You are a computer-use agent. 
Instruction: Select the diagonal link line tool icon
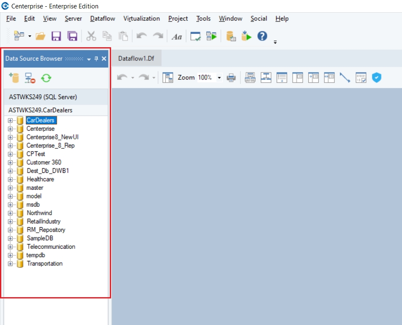345,78
